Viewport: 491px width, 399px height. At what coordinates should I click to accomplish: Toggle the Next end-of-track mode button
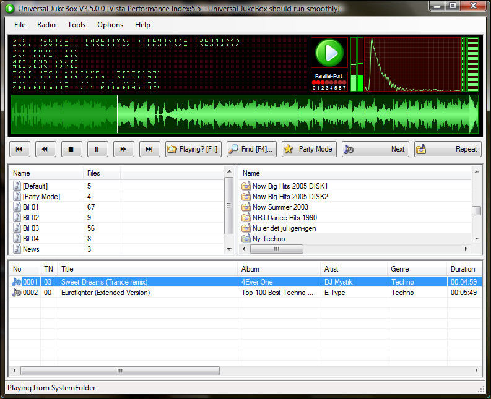[x=375, y=149]
